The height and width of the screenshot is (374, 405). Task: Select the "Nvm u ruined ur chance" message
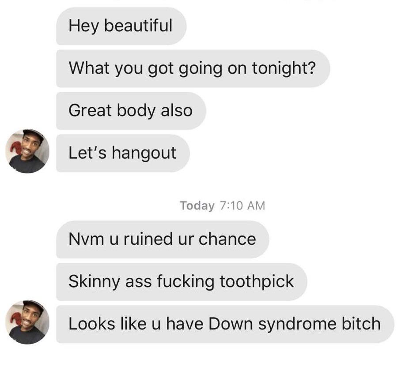(x=163, y=239)
